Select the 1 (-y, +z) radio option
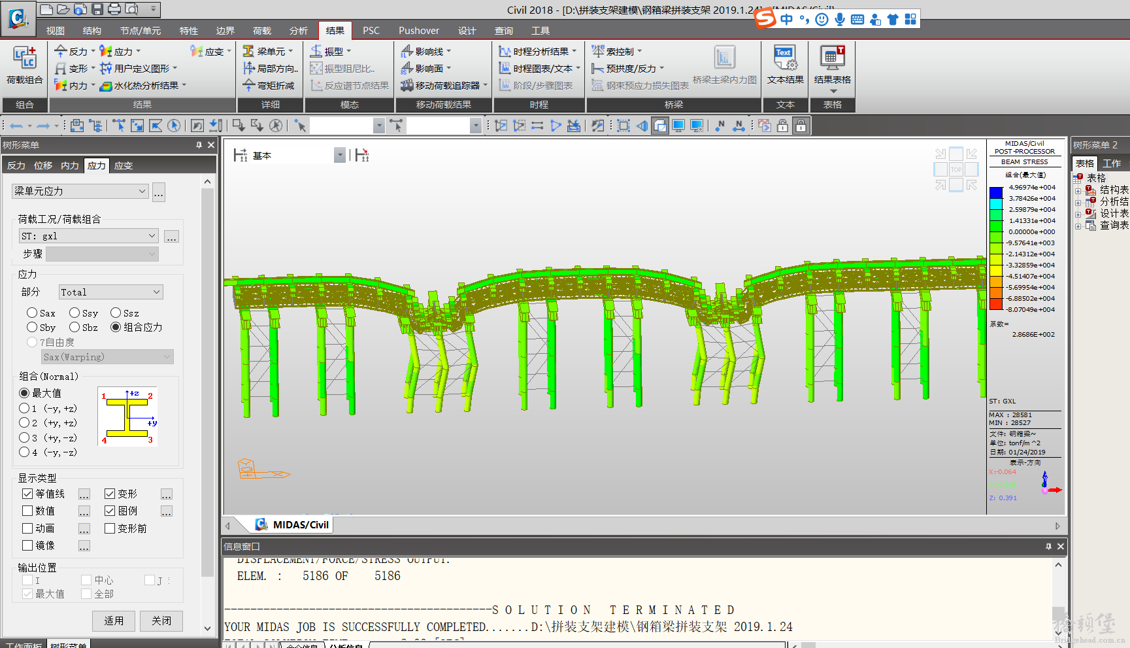The height and width of the screenshot is (648, 1130). pos(24,408)
